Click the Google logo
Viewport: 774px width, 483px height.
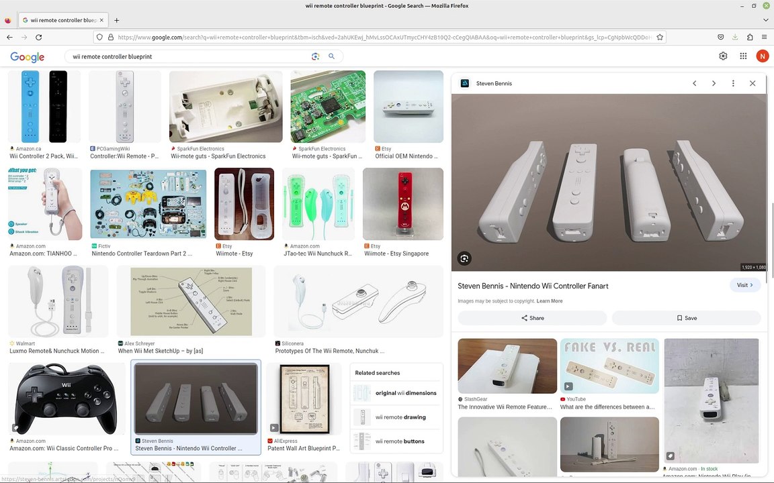[27, 56]
